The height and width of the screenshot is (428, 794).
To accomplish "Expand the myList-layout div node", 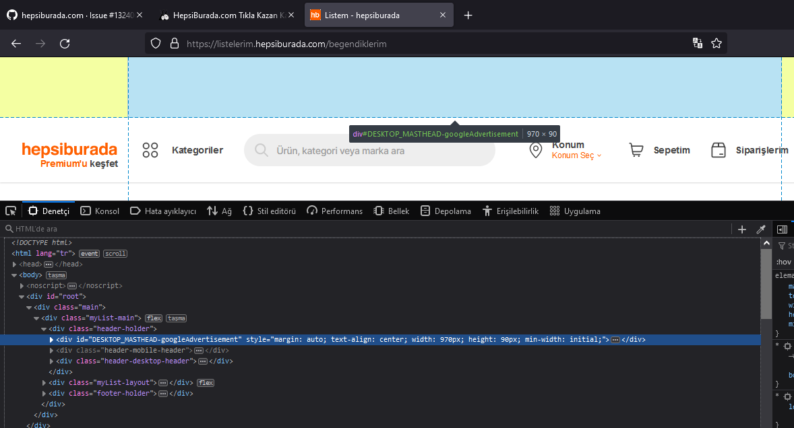I will tap(44, 382).
